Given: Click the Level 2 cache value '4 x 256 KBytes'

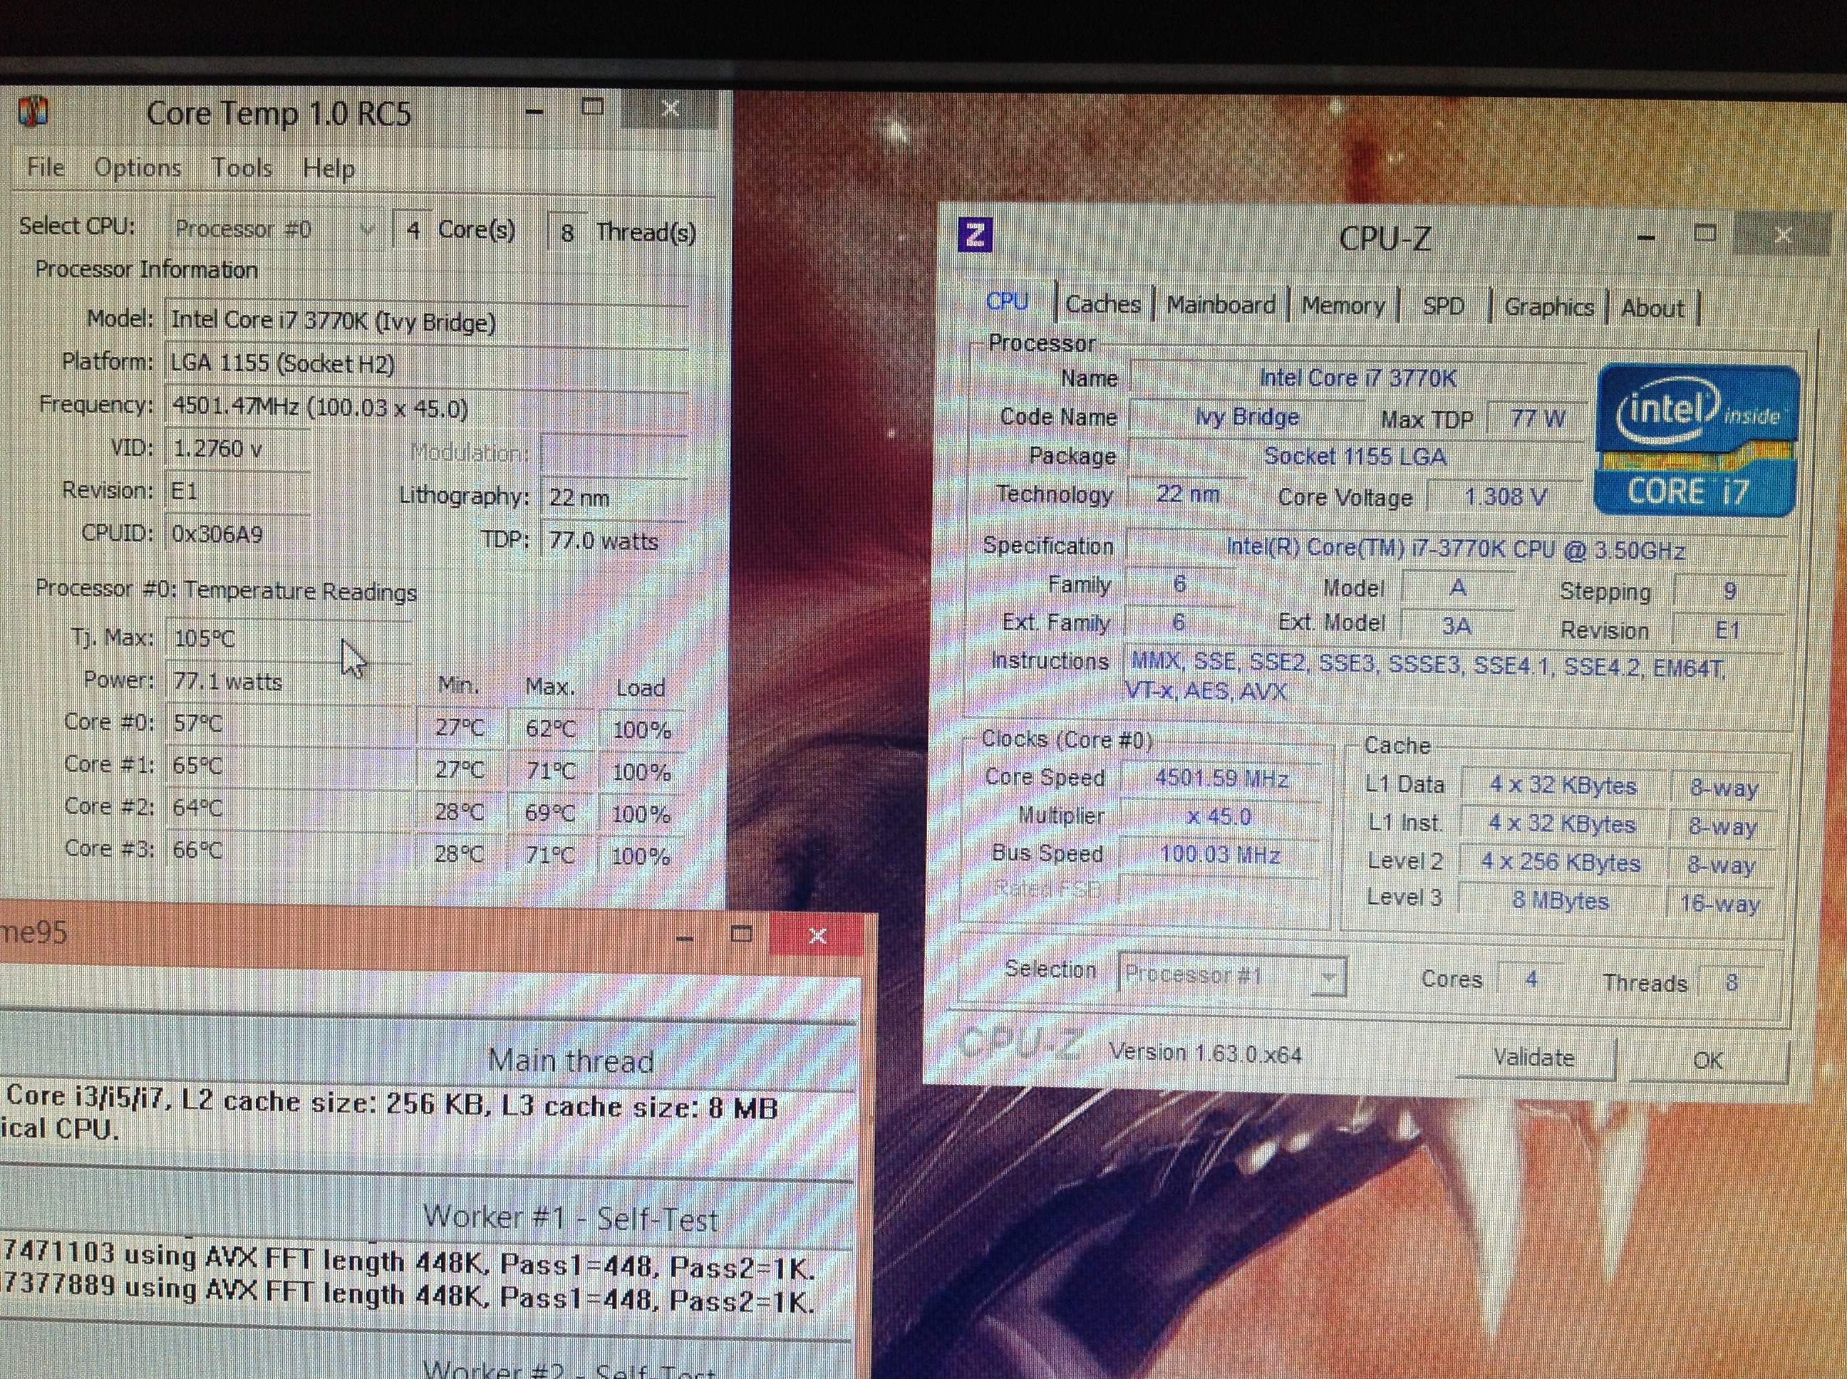Looking at the screenshot, I should [x=1561, y=863].
